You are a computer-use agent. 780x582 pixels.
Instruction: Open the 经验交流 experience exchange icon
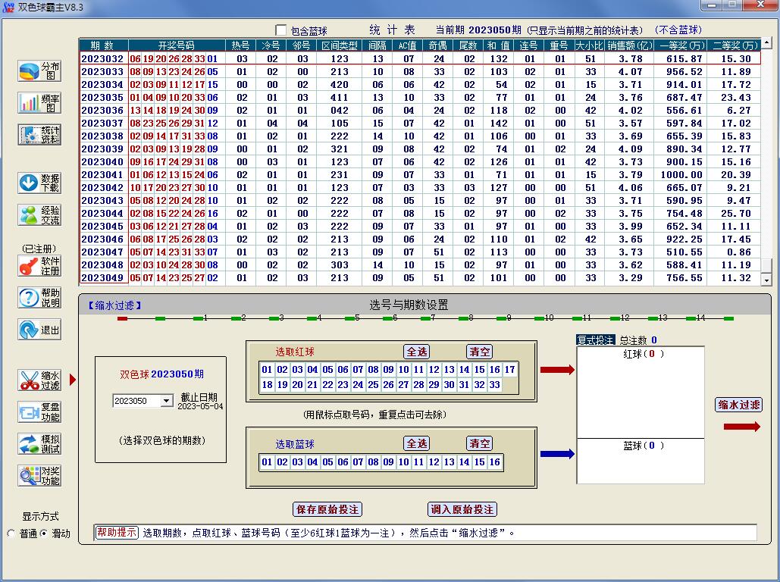(39, 214)
